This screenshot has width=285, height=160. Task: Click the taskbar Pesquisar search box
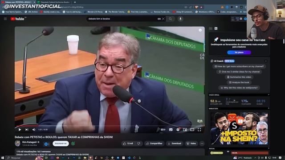pyautogui.click(x=21, y=158)
